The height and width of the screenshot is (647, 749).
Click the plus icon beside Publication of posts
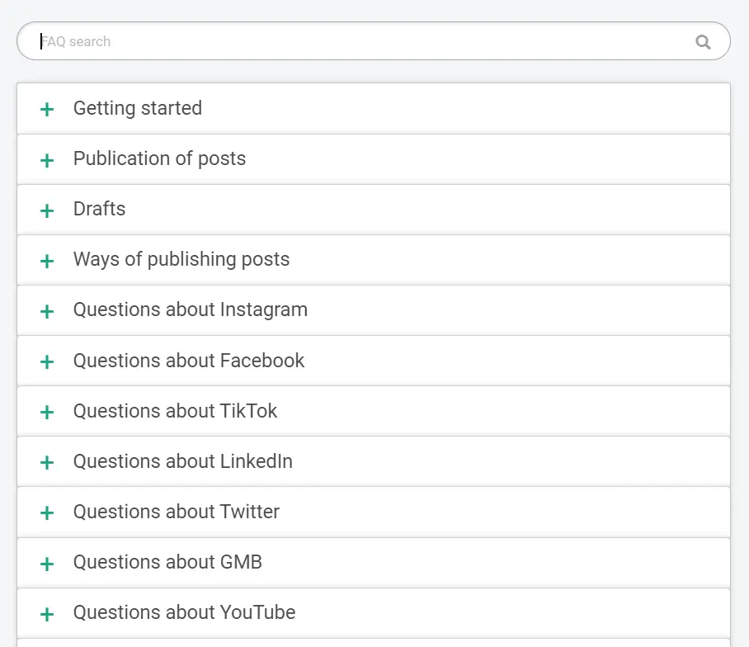tap(47, 159)
